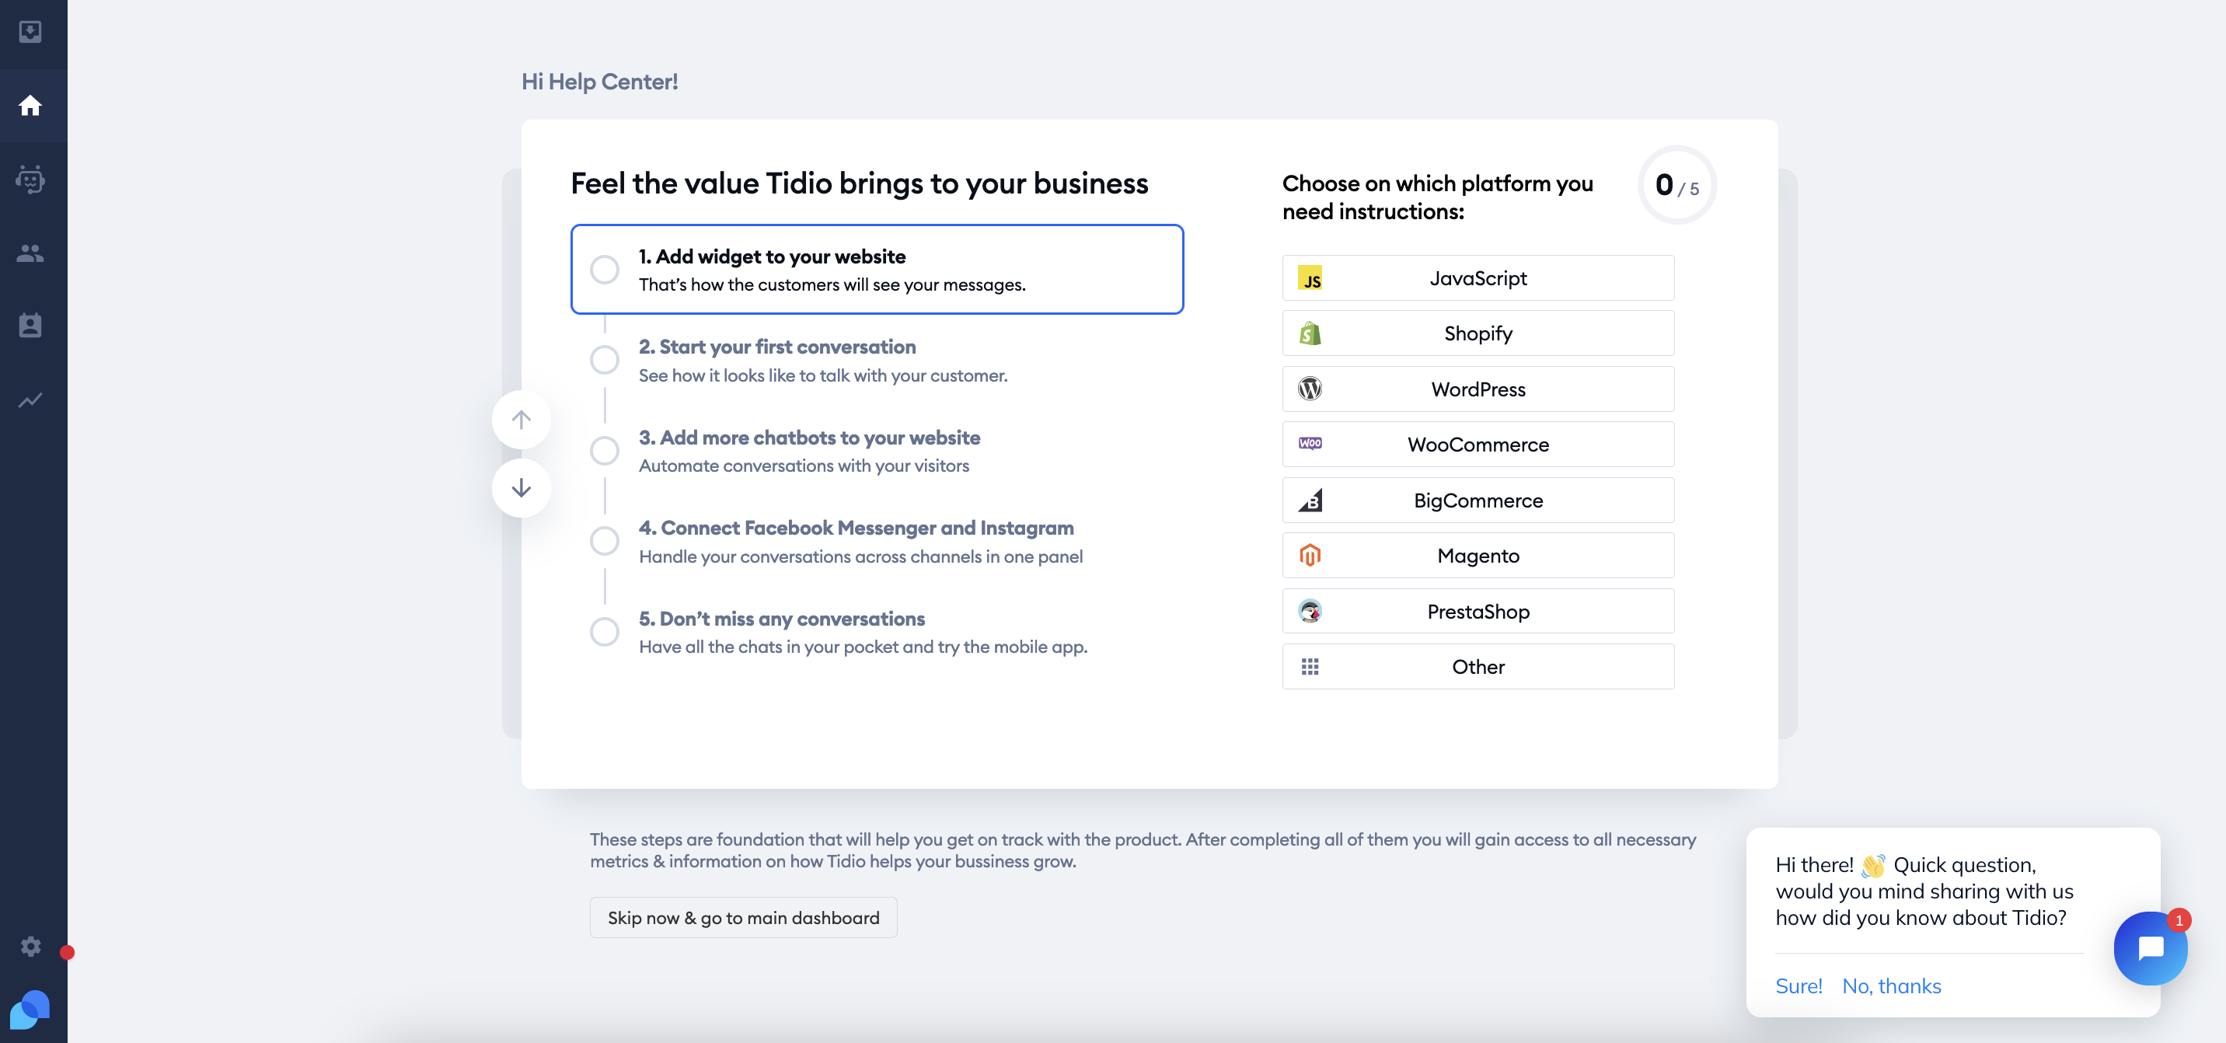Answer Sure! in the chat popup
The height and width of the screenshot is (1043, 2226).
(x=1799, y=986)
